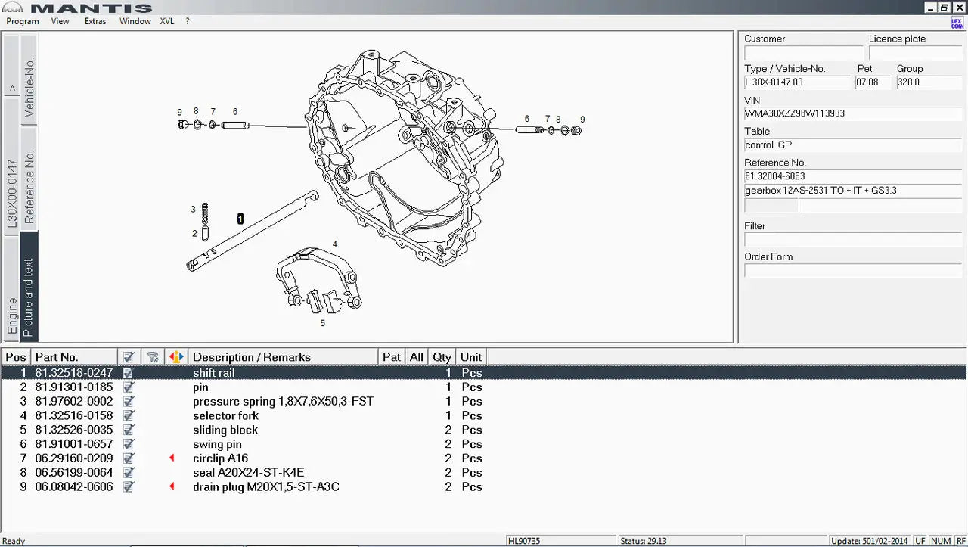Click the All column header button
Image resolution: width=968 pixels, height=547 pixels.
(416, 356)
